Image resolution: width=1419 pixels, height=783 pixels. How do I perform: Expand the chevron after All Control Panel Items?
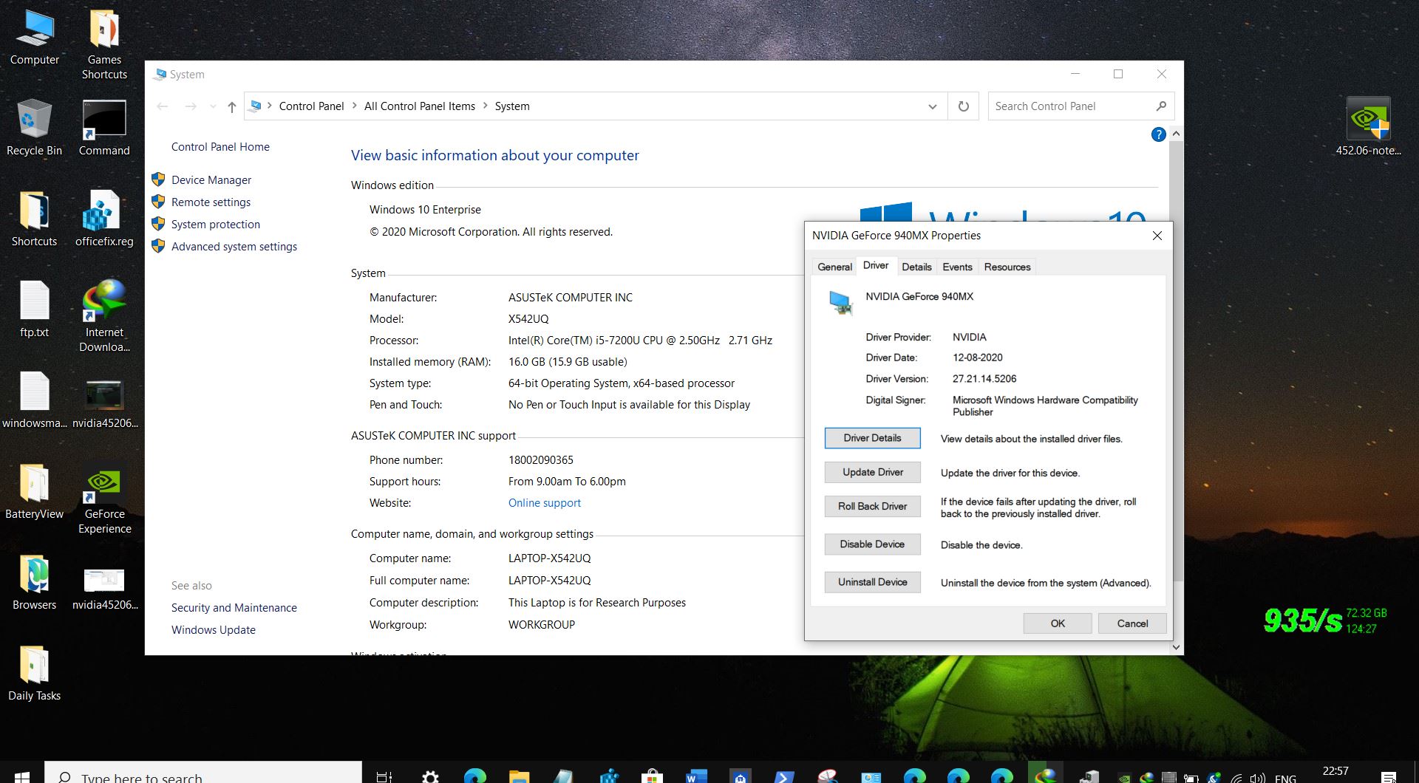pos(486,106)
